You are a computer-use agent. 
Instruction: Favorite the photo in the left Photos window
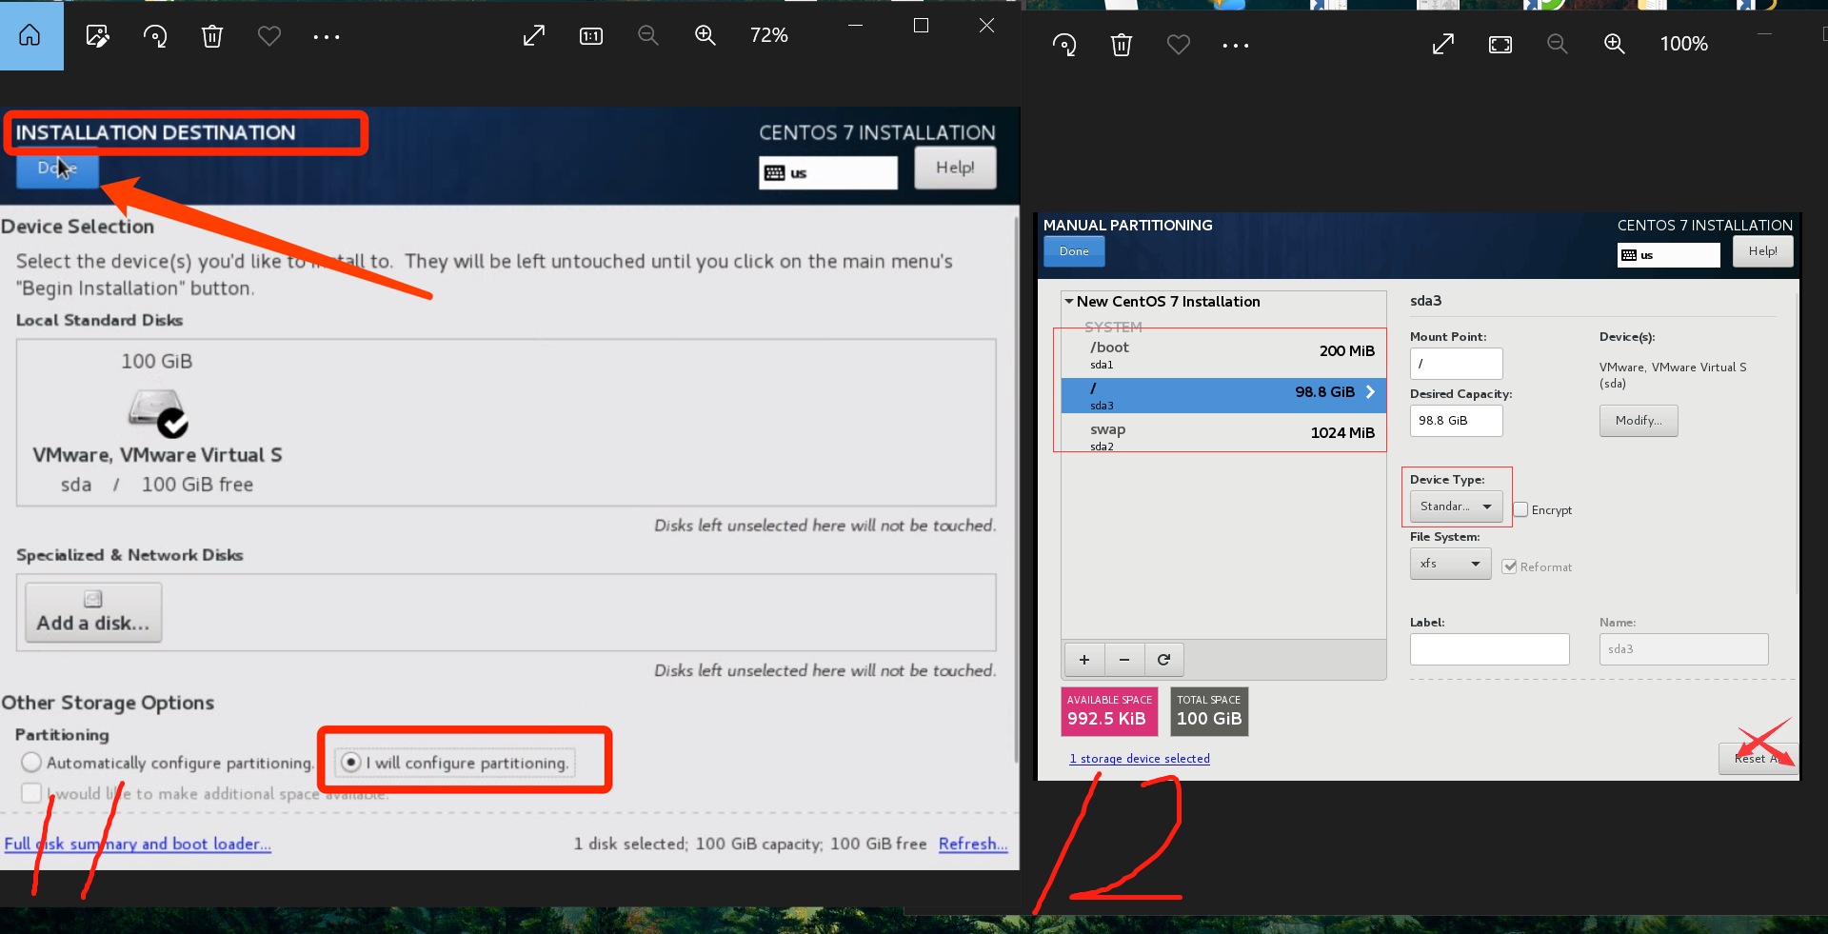[269, 36]
